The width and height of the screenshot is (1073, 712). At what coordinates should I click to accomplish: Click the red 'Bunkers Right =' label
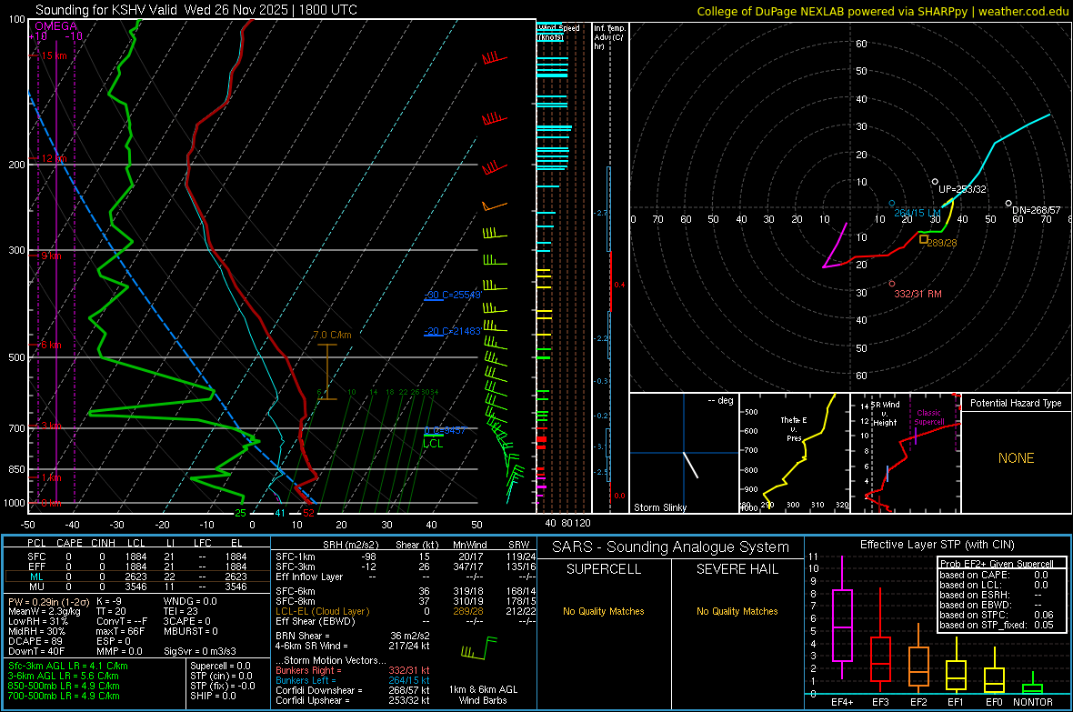(x=308, y=670)
